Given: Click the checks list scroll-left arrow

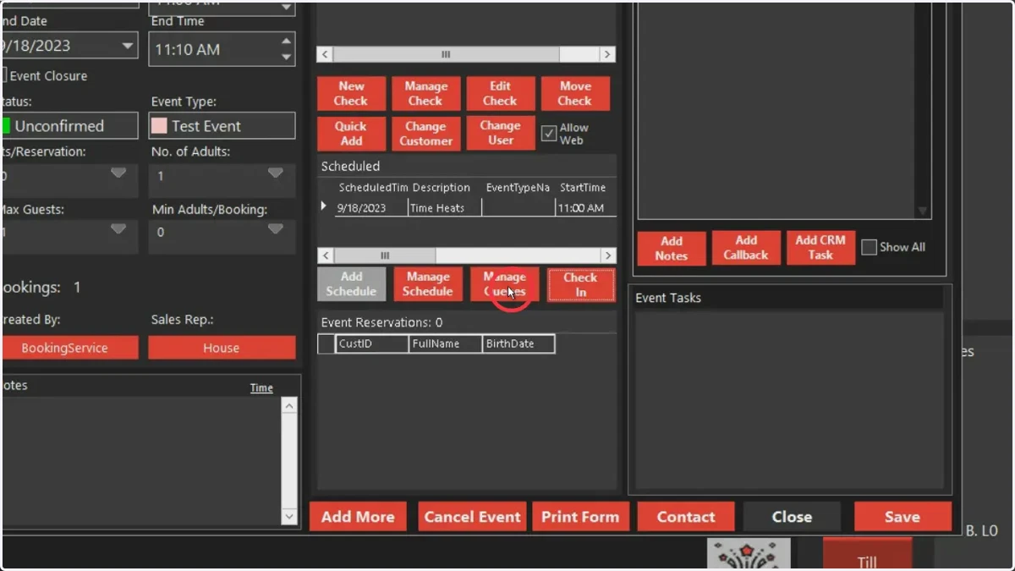Looking at the screenshot, I should 325,54.
